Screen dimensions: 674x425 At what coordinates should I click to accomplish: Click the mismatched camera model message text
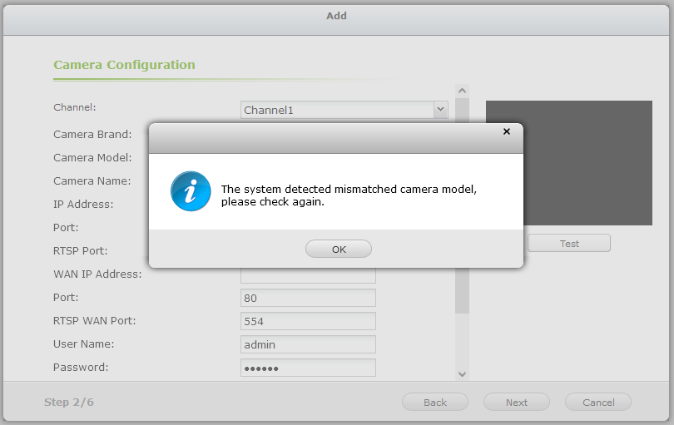pyautogui.click(x=349, y=195)
